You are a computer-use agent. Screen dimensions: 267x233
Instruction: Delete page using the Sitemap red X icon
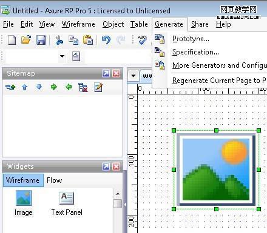[x=83, y=87]
